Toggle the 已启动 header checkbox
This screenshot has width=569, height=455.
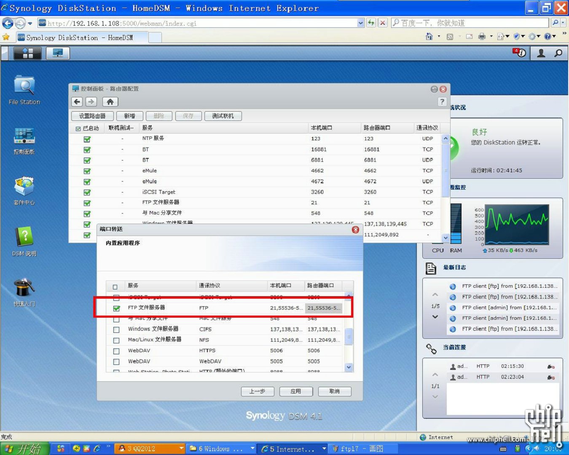click(x=78, y=128)
